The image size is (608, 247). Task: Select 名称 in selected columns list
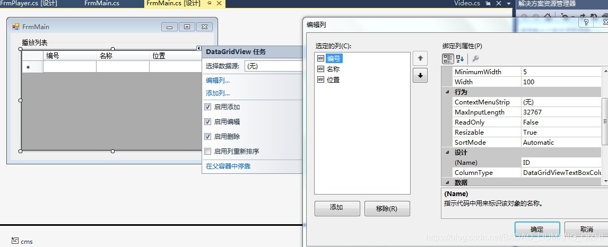(x=334, y=69)
